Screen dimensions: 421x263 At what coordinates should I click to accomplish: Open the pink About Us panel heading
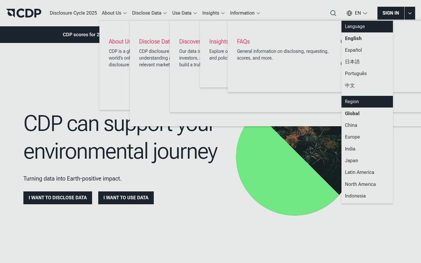(119, 42)
